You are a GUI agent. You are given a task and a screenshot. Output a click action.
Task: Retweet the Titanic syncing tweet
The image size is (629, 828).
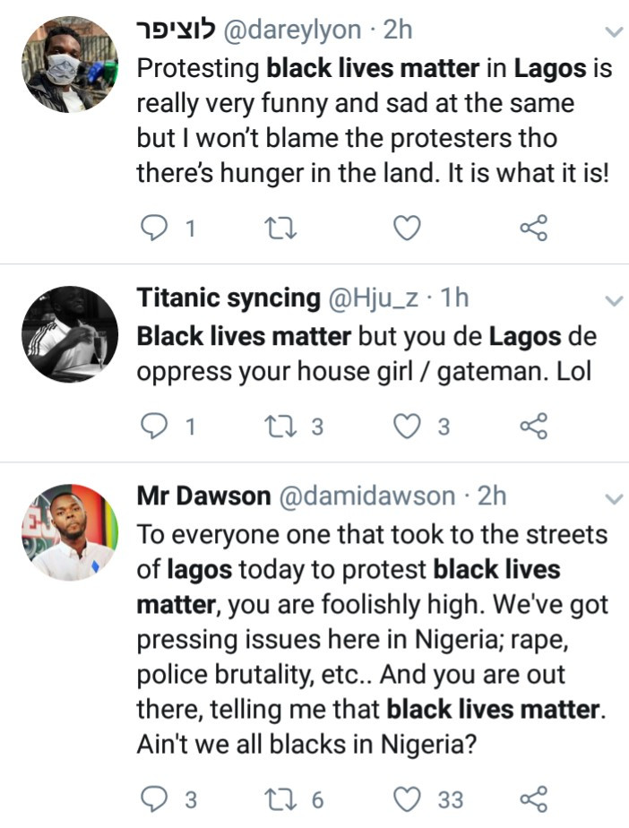click(x=282, y=427)
